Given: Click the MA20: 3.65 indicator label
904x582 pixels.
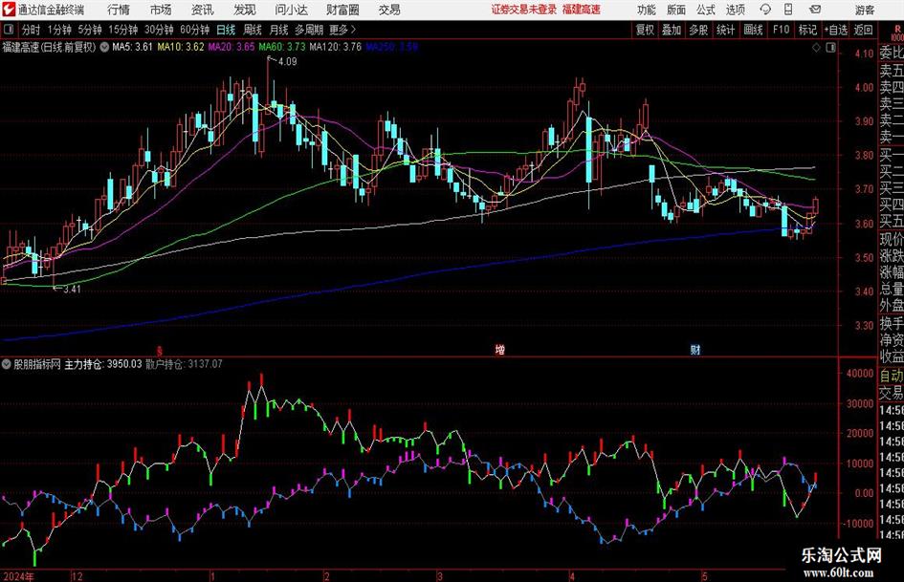Looking at the screenshot, I should click(x=232, y=47).
